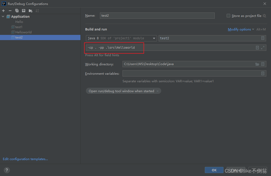The width and height of the screenshot is (271, 176).
Task: Browse working directory folder icon
Action: pyautogui.click(x=257, y=64)
